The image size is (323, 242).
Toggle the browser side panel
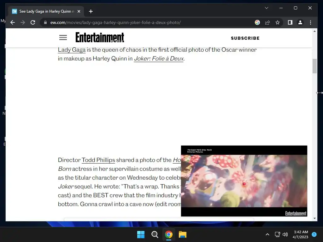[x=290, y=22]
